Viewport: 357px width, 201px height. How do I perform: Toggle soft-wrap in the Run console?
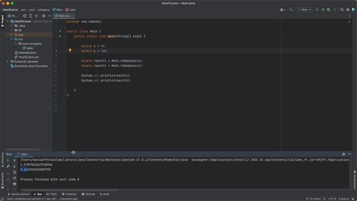[x=15, y=172]
